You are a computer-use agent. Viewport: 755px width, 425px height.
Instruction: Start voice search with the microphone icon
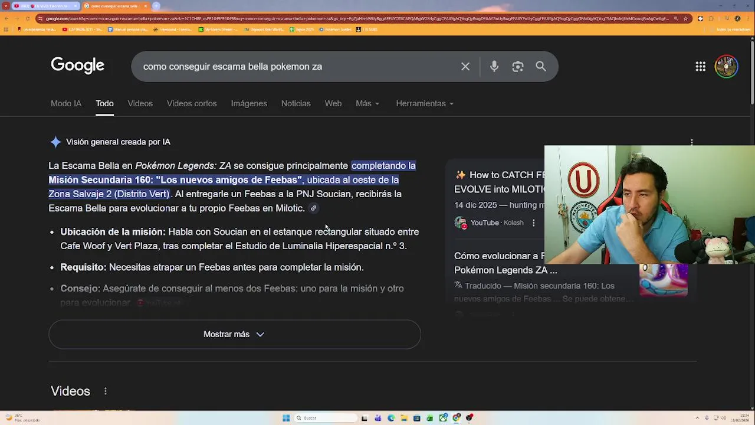pos(494,67)
